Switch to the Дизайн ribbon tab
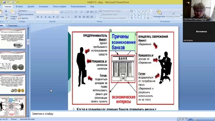The width and height of the screenshot is (215, 121). [x=31, y=6]
